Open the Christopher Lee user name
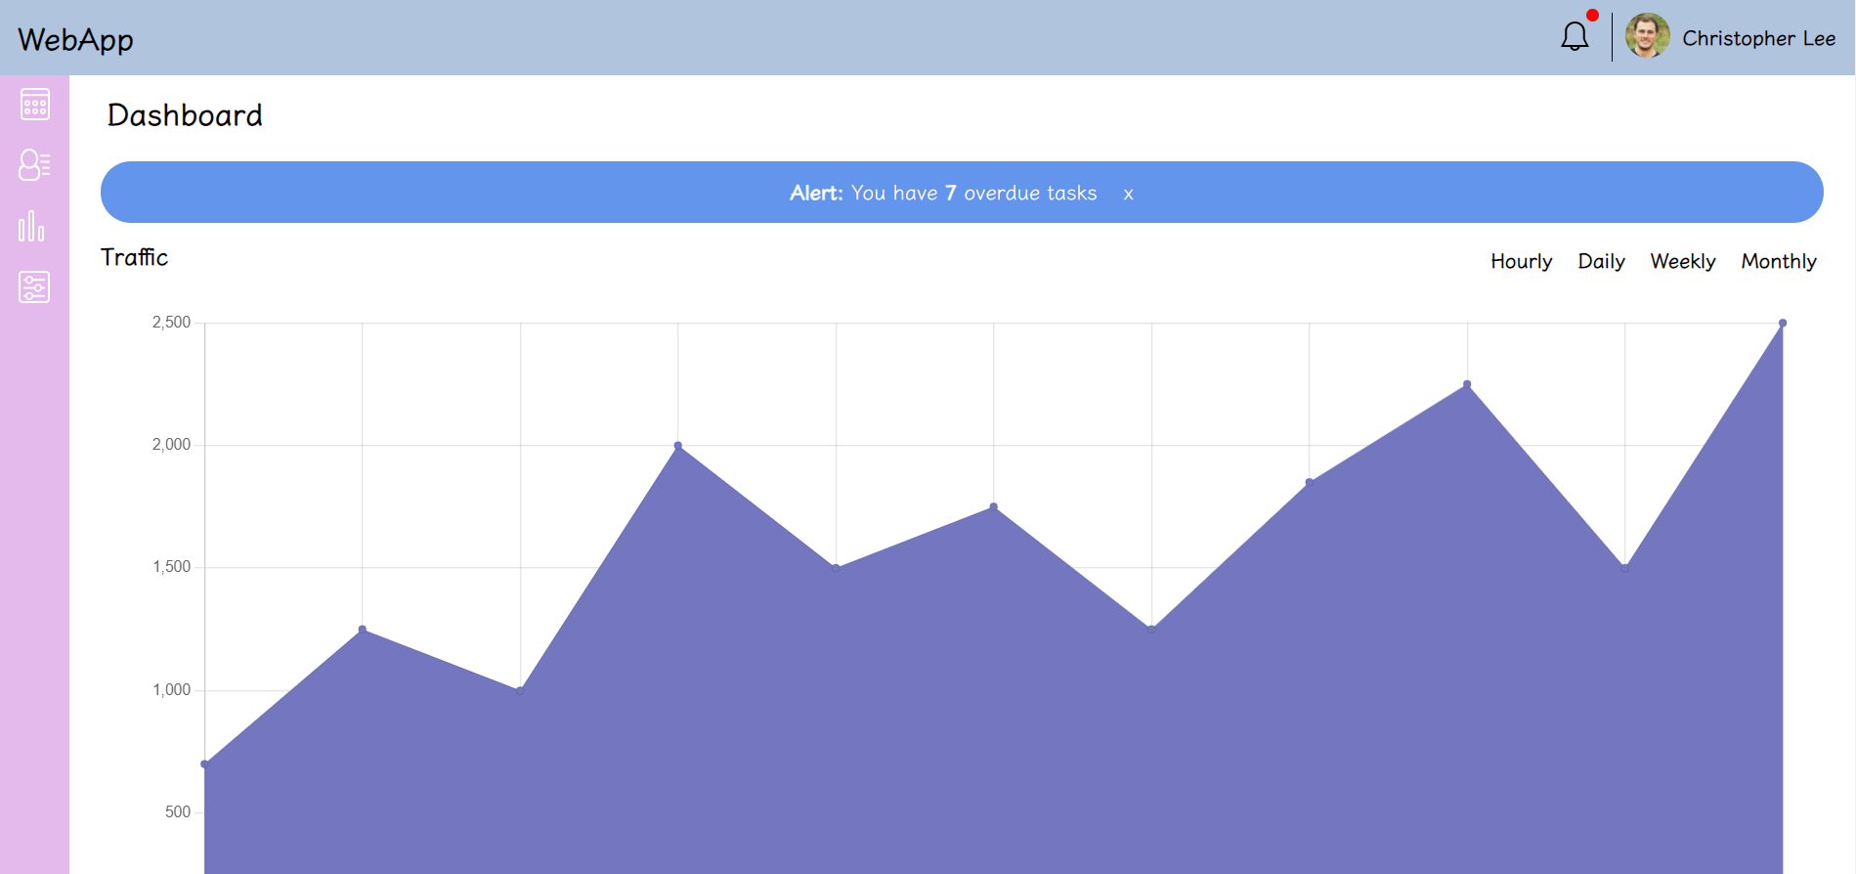Viewport: 1856px width, 874px height. click(1758, 38)
